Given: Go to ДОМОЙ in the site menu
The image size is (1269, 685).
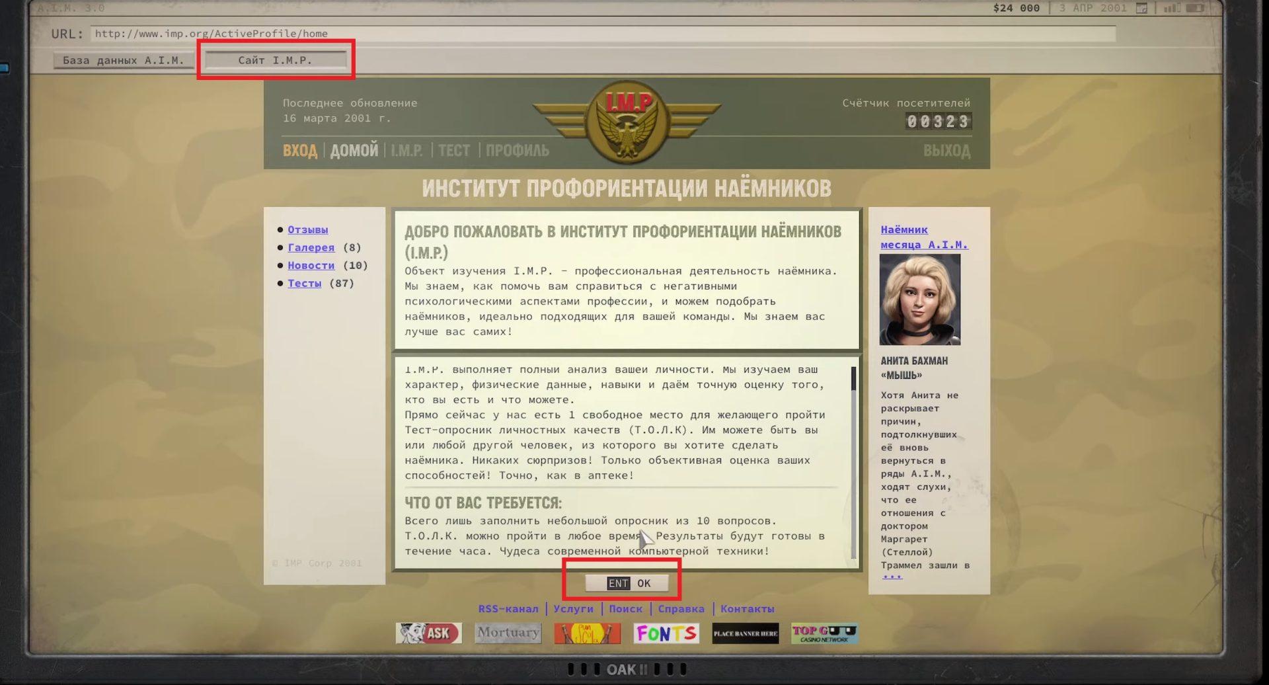Looking at the screenshot, I should coord(354,151).
